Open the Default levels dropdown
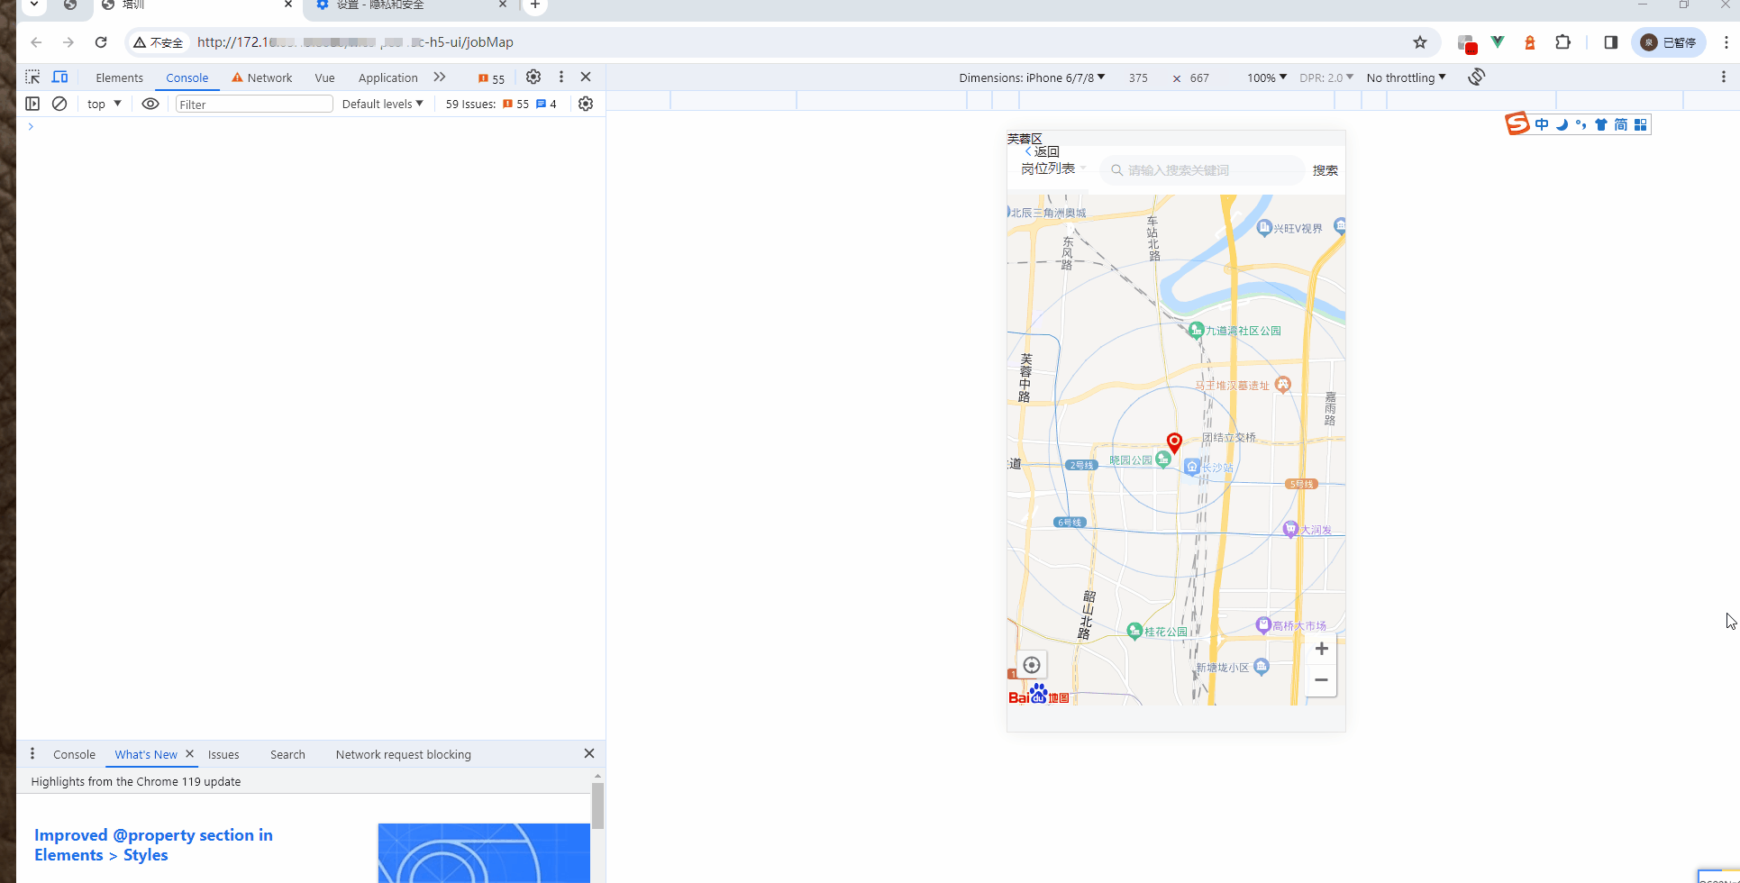 pyautogui.click(x=382, y=104)
